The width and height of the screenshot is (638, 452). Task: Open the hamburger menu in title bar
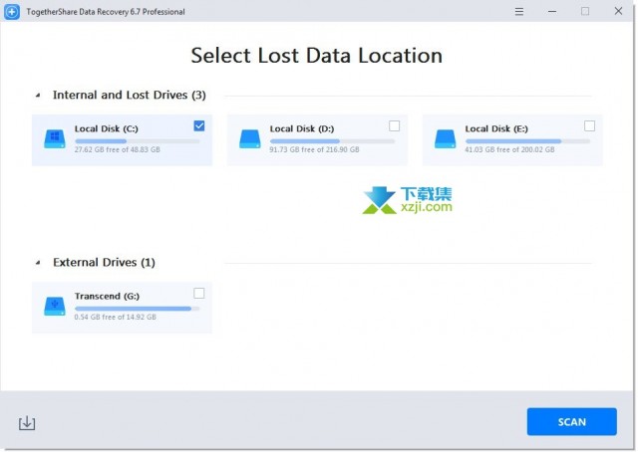(x=519, y=11)
